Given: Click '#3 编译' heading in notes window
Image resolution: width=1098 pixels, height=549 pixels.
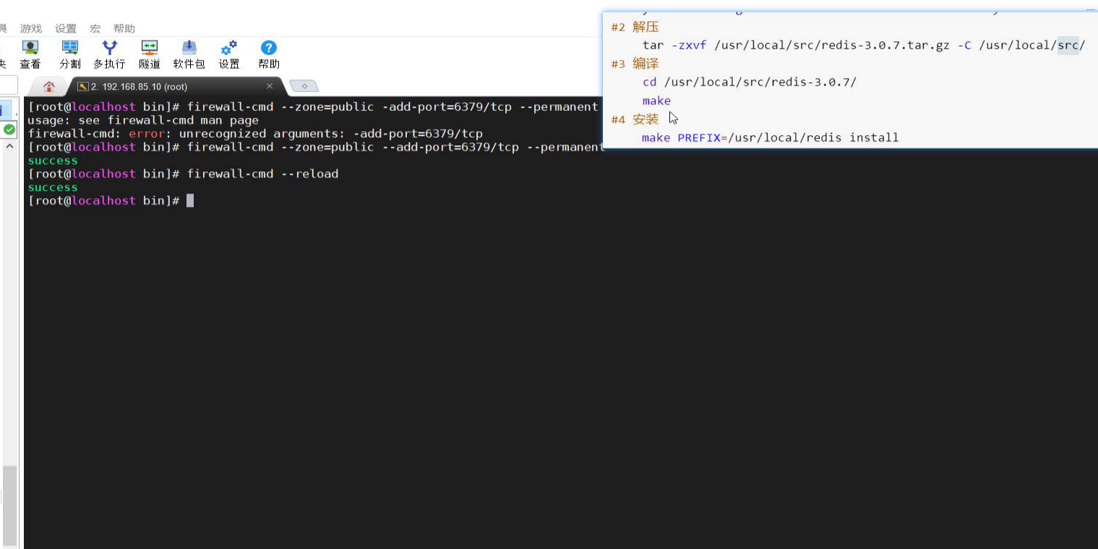Looking at the screenshot, I should pyautogui.click(x=635, y=64).
